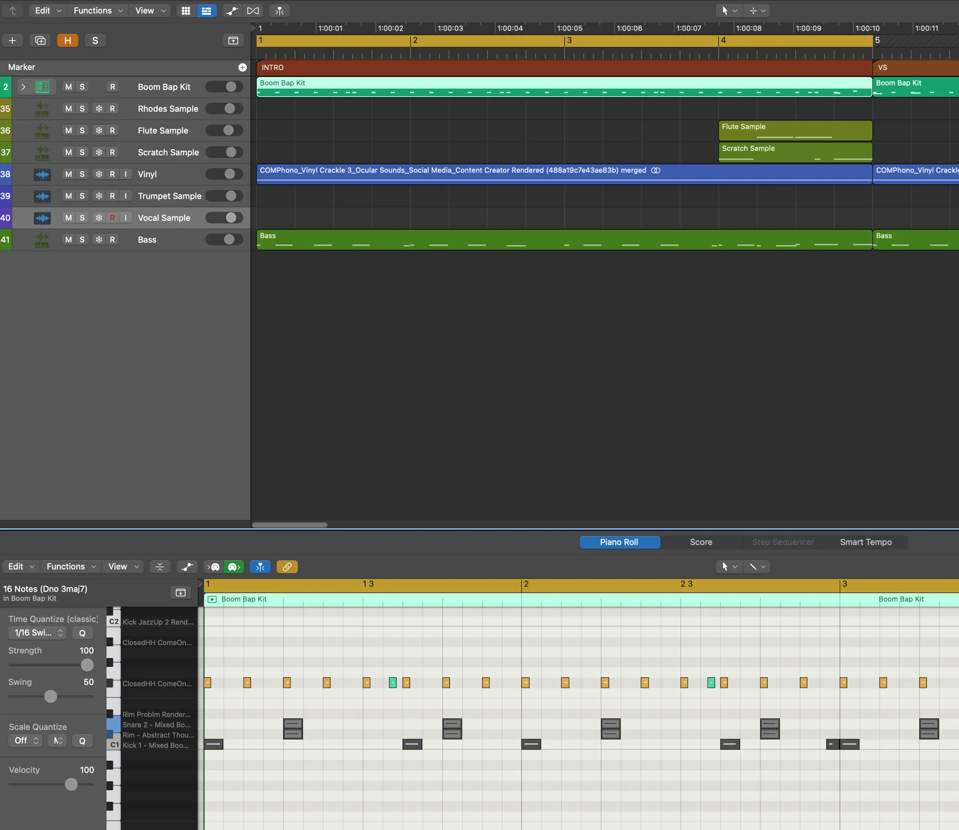Toggle the Hide tracks H button
The width and height of the screenshot is (959, 830).
[68, 41]
